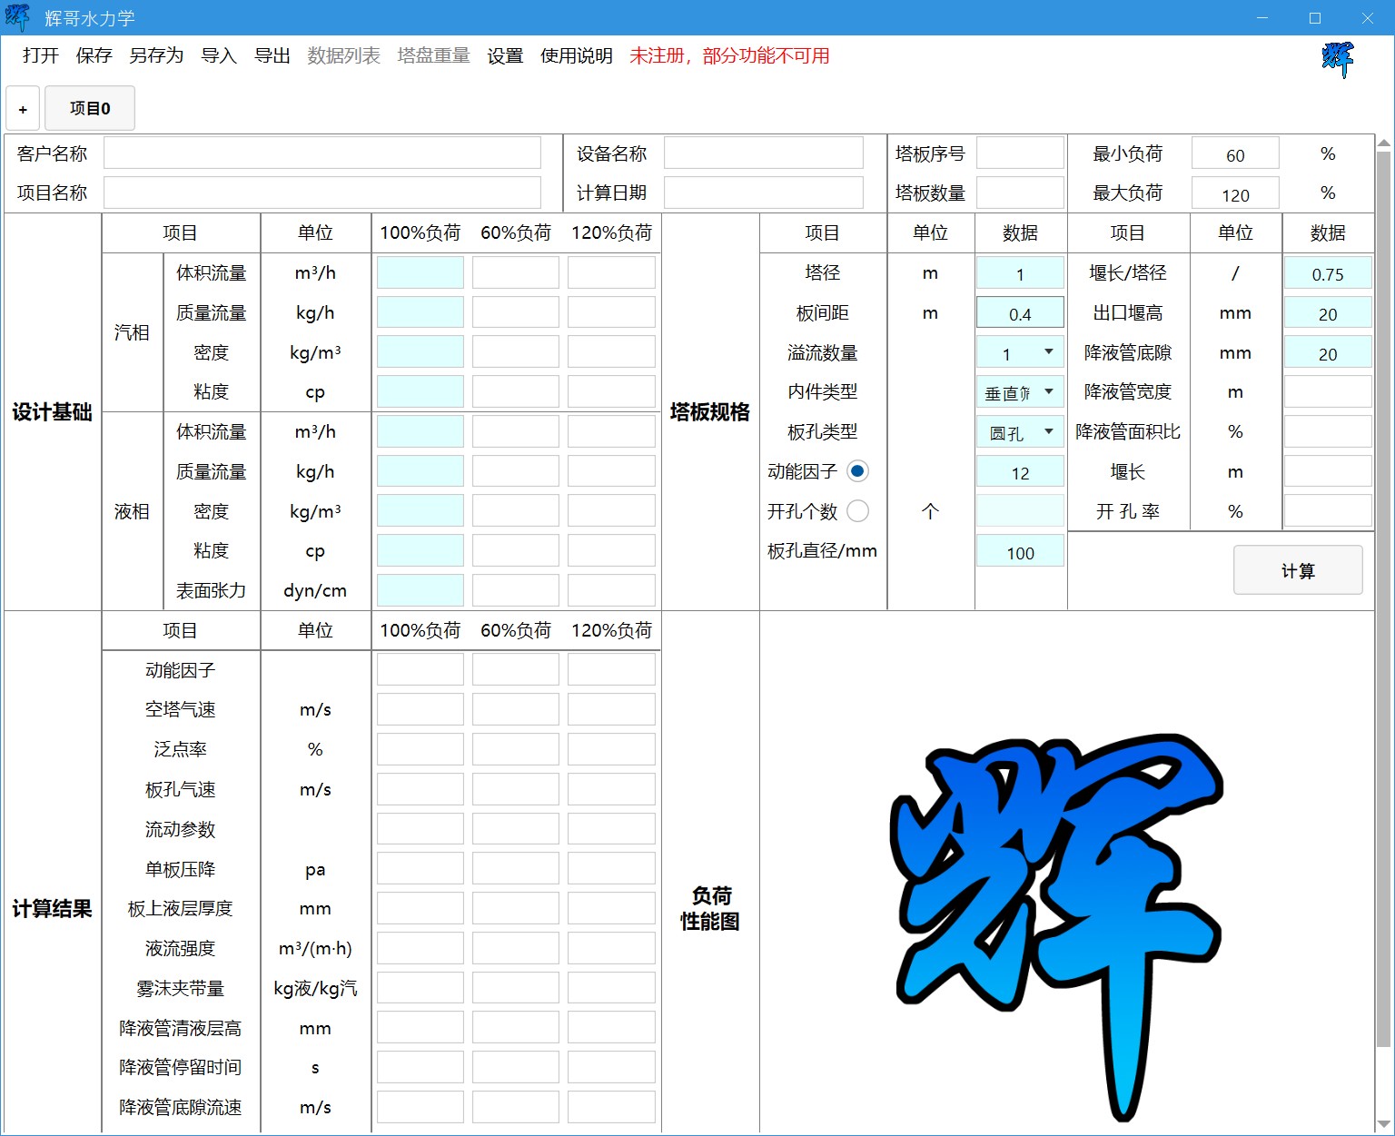This screenshot has width=1395, height=1136.
Task: Click the 塔径 data input field
Action: point(1020,273)
